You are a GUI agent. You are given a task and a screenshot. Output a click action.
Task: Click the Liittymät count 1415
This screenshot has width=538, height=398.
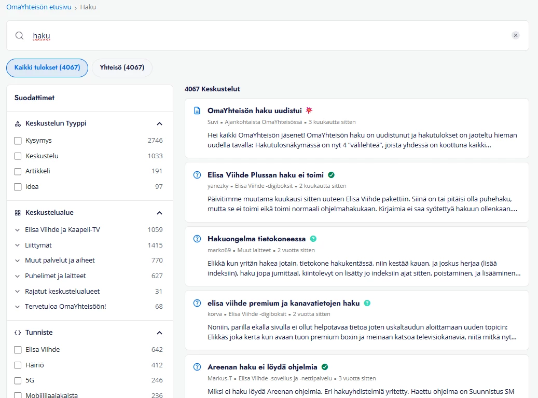pyautogui.click(x=155, y=245)
